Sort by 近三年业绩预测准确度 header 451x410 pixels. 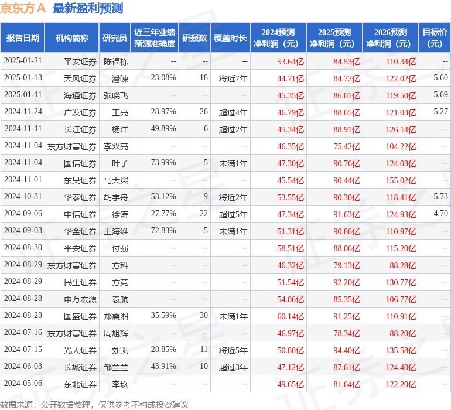click(x=155, y=38)
